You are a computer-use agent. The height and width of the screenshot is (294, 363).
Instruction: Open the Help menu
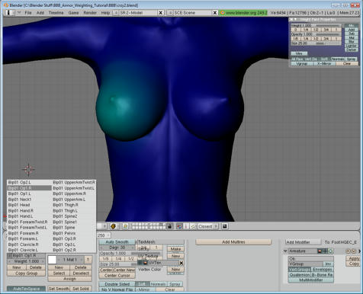(x=105, y=13)
